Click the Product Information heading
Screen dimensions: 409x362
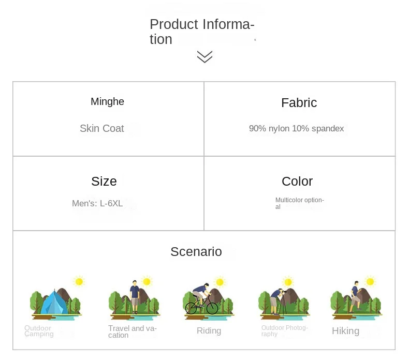202,32
